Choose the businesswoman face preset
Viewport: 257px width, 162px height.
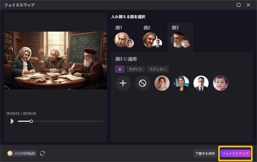click(182, 83)
